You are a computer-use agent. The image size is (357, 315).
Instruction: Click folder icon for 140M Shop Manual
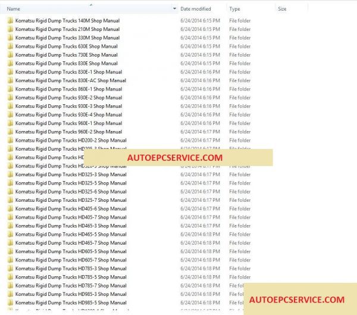10,21
